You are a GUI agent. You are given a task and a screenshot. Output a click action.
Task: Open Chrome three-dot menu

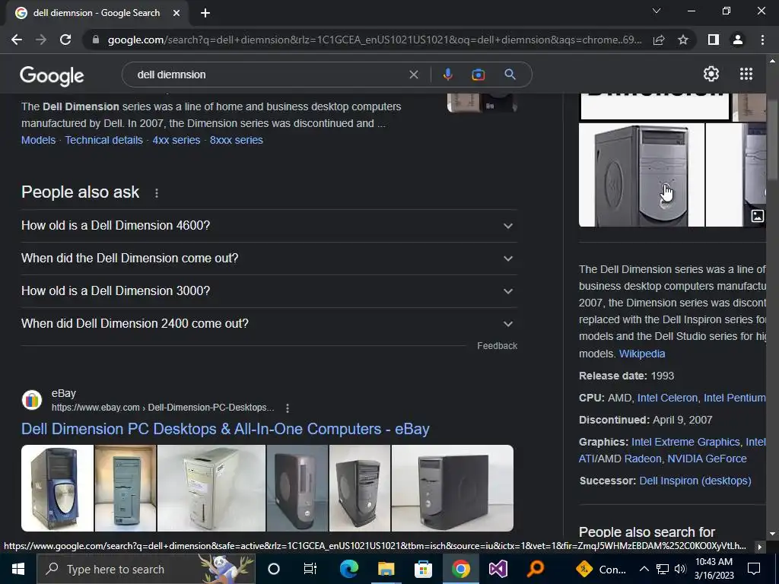tap(762, 40)
